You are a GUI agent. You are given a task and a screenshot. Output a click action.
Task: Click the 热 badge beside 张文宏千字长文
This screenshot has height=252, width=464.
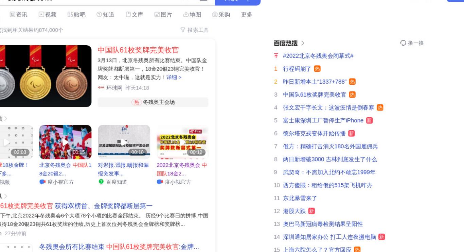point(380,108)
